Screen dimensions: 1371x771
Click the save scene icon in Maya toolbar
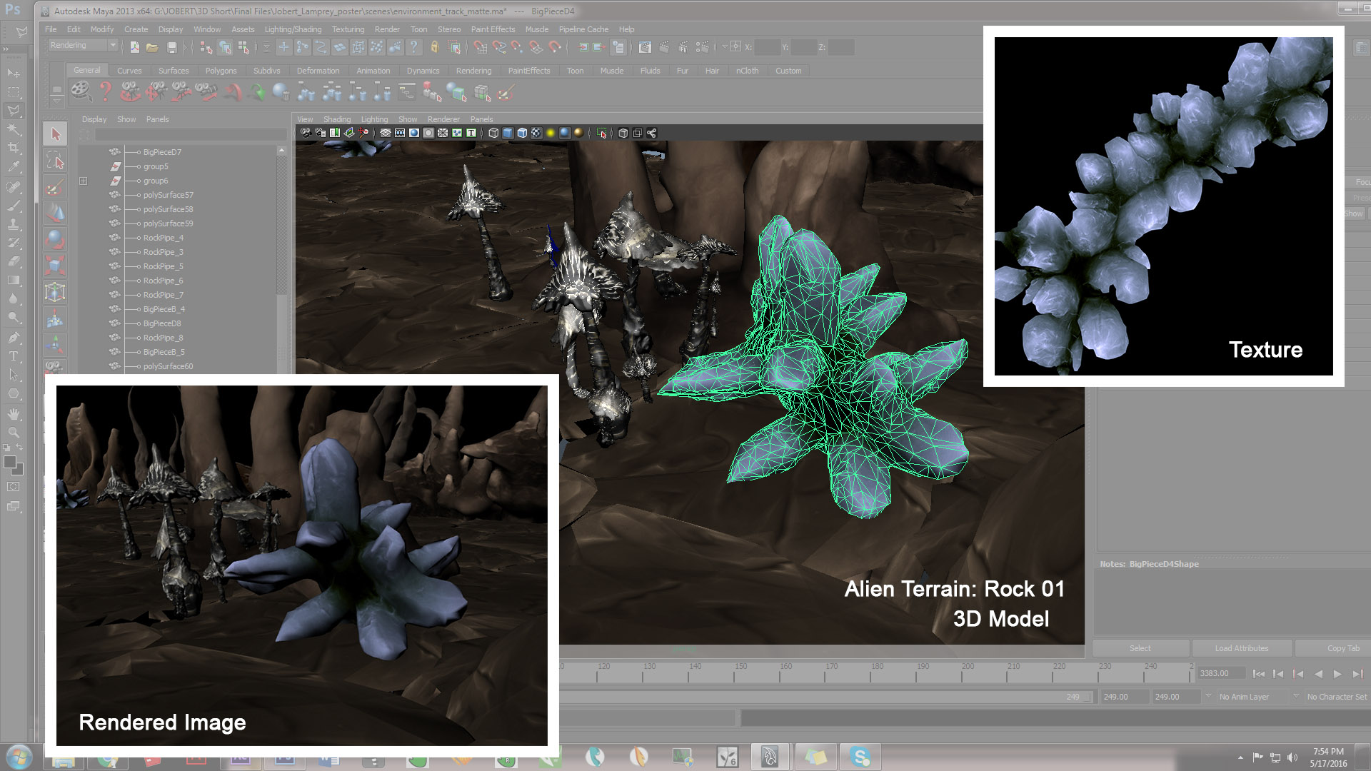click(171, 47)
